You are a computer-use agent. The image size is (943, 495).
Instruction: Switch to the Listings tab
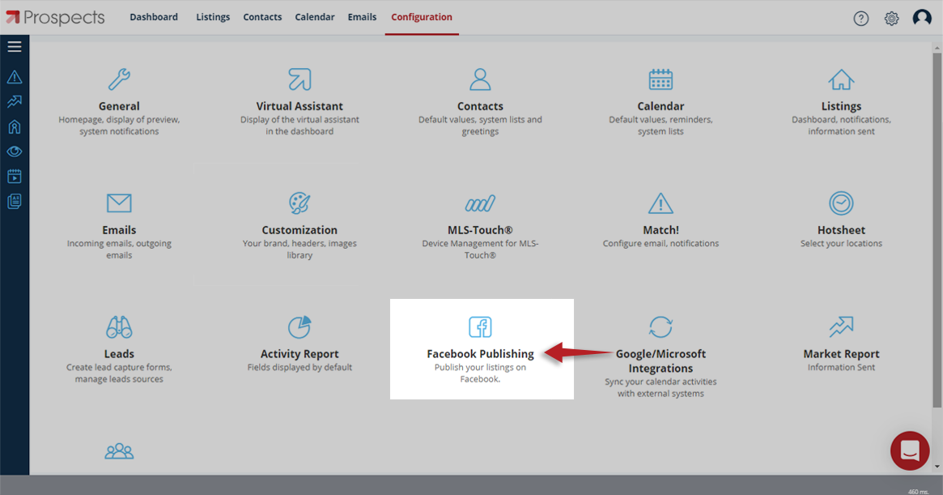point(212,16)
